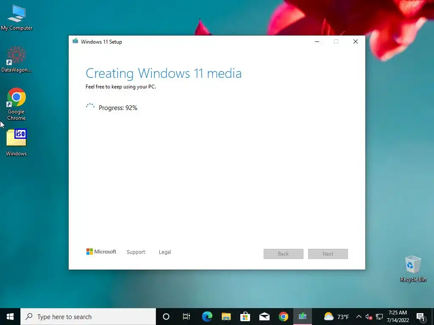Open Cortana from the taskbar

166,317
